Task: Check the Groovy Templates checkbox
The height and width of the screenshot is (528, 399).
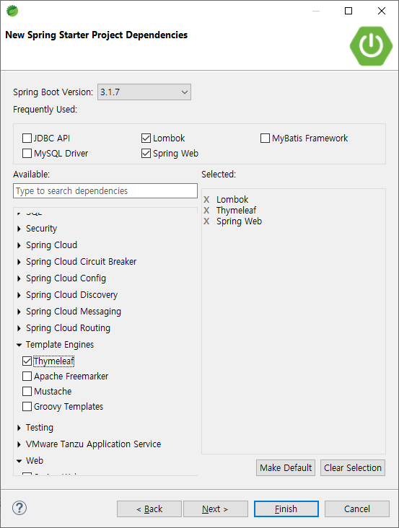Action: point(27,406)
